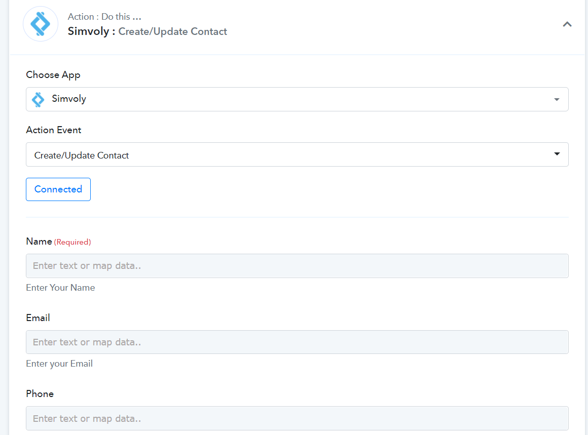Click the Simvoly logo in the action header
588x435 pixels.
click(41, 24)
